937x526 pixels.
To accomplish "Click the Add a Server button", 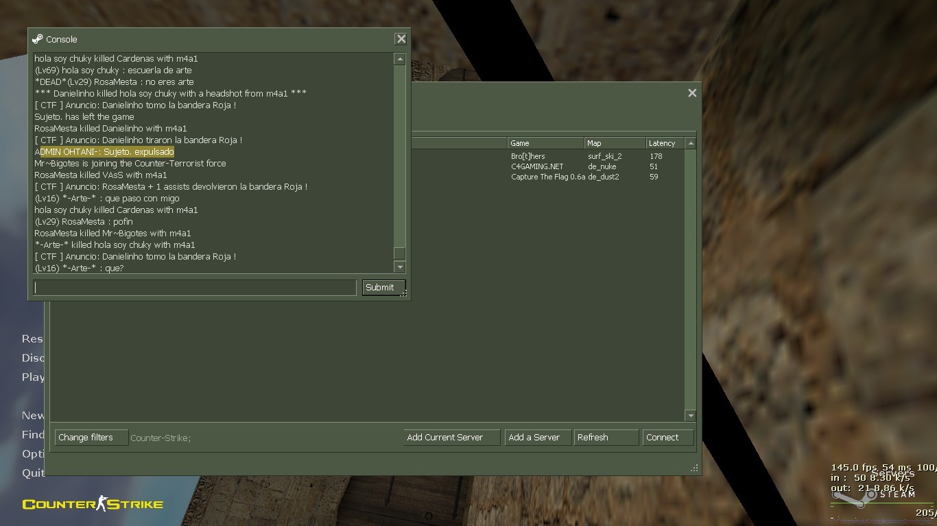I will (538, 438).
